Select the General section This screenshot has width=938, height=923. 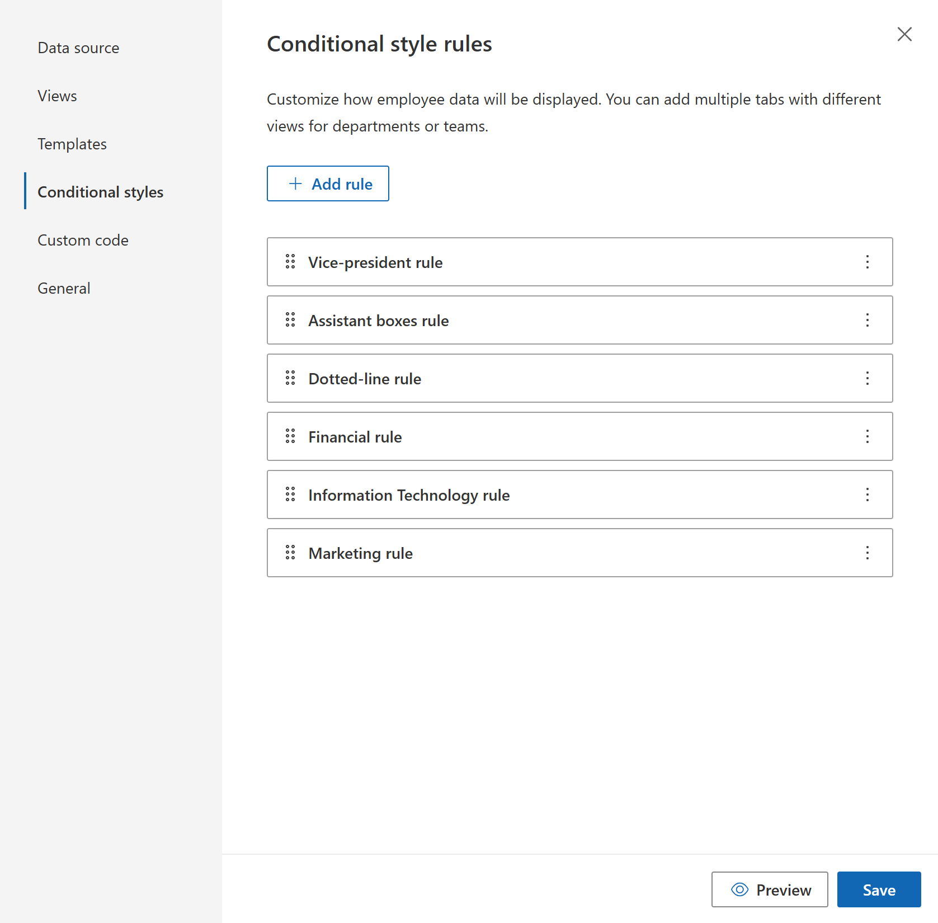click(63, 288)
